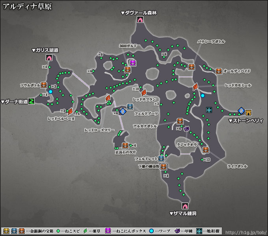
Task: Click the ×10 count above レッドサフラン
Action: (x=136, y=89)
